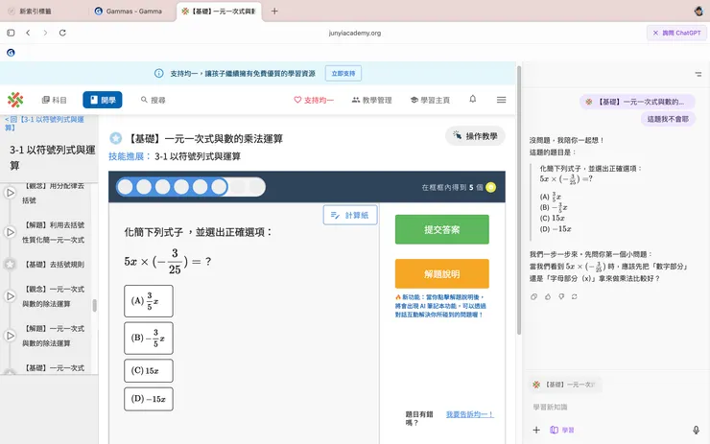Click the 立即支持 button in the banner
710x444 pixels.
[343, 73]
